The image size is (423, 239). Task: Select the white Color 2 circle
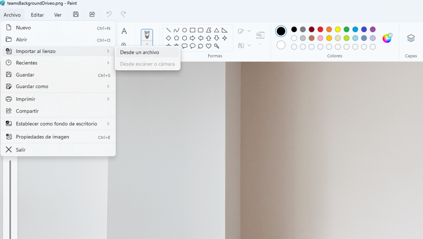pyautogui.click(x=281, y=45)
